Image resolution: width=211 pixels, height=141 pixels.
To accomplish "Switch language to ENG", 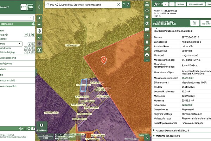I will 30,7.
